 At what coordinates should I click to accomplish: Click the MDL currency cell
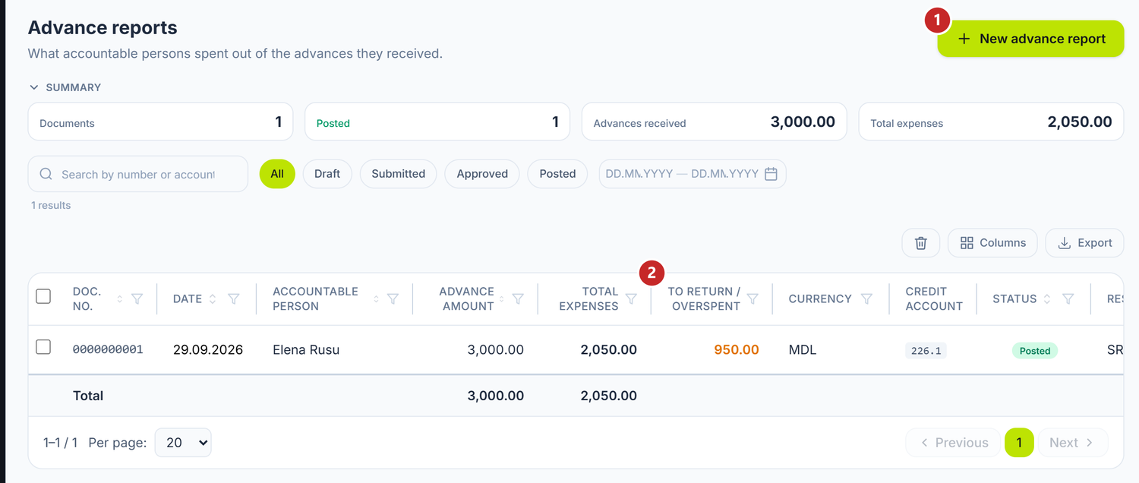click(x=803, y=350)
